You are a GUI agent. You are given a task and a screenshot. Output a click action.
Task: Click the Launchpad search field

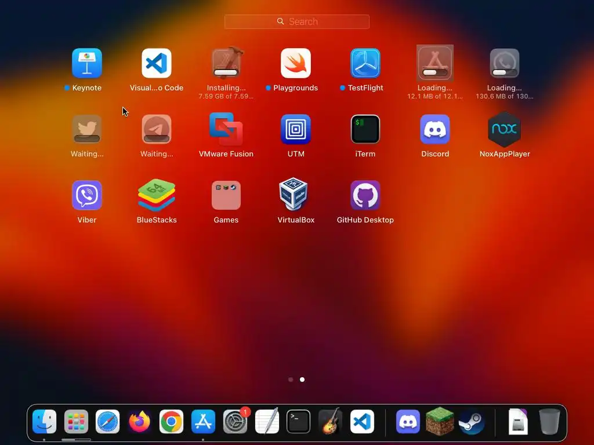click(297, 21)
